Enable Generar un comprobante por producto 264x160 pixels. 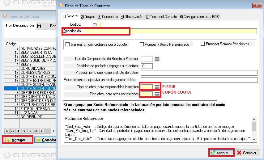[68, 44]
